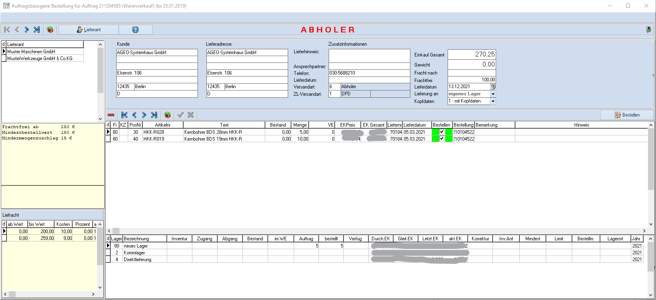The width and height of the screenshot is (656, 300).
Task: Jump to last supplier record in top toolbar
Action: pyautogui.click(x=36, y=30)
